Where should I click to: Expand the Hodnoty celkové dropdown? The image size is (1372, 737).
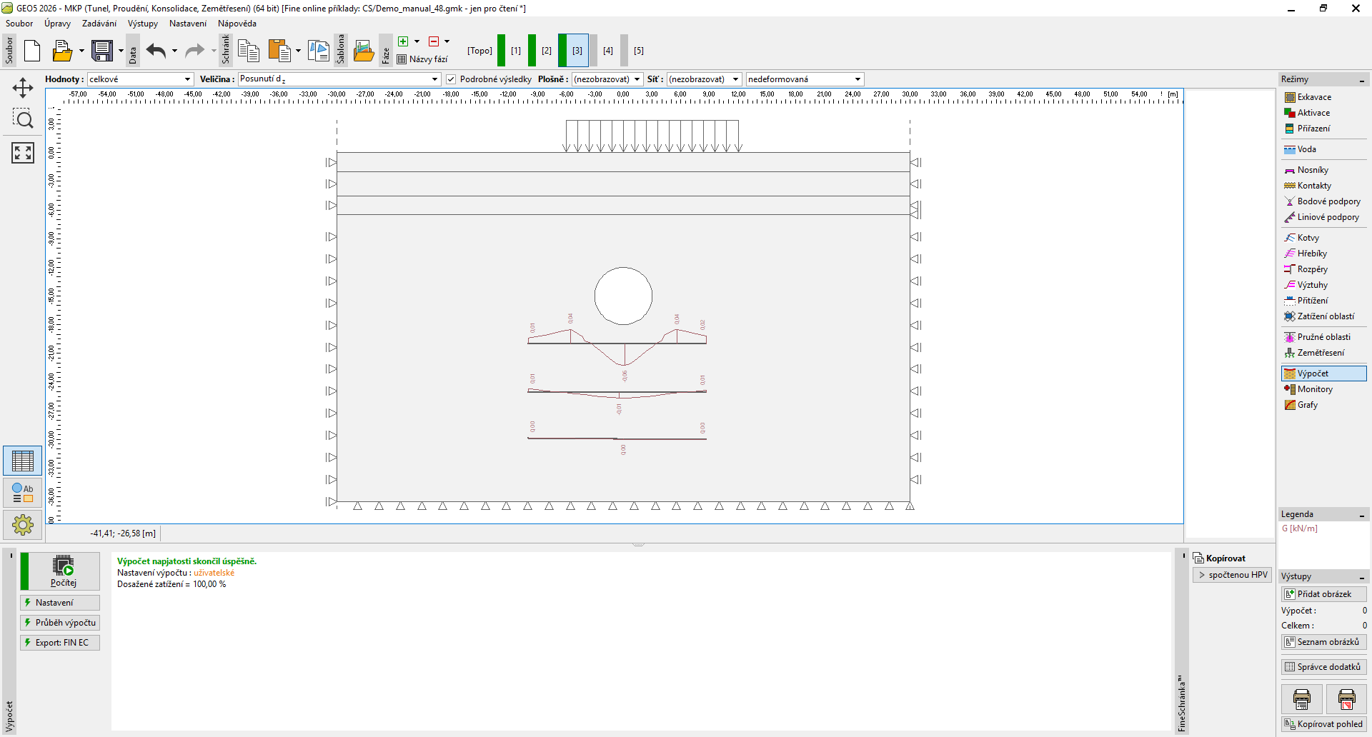coord(140,79)
